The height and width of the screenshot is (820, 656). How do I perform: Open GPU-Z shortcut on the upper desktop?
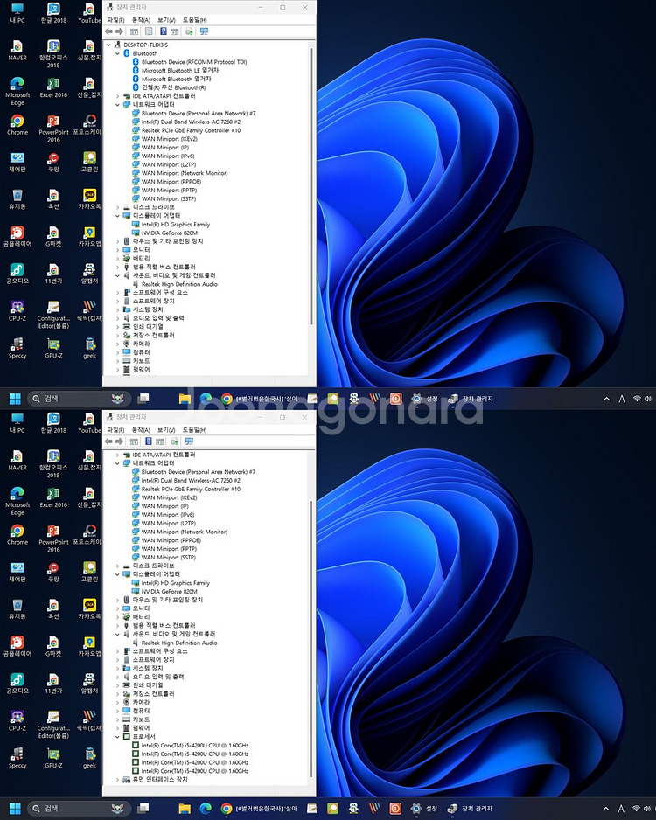coord(53,348)
